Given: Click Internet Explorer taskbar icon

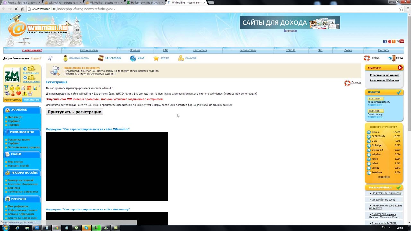Looking at the screenshot, I should 17,228.
